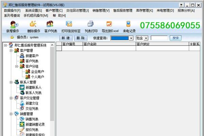Screen dimensions: 204x136
Task: Open the 系统设置[S] menu
Action: click(x=33, y=10)
